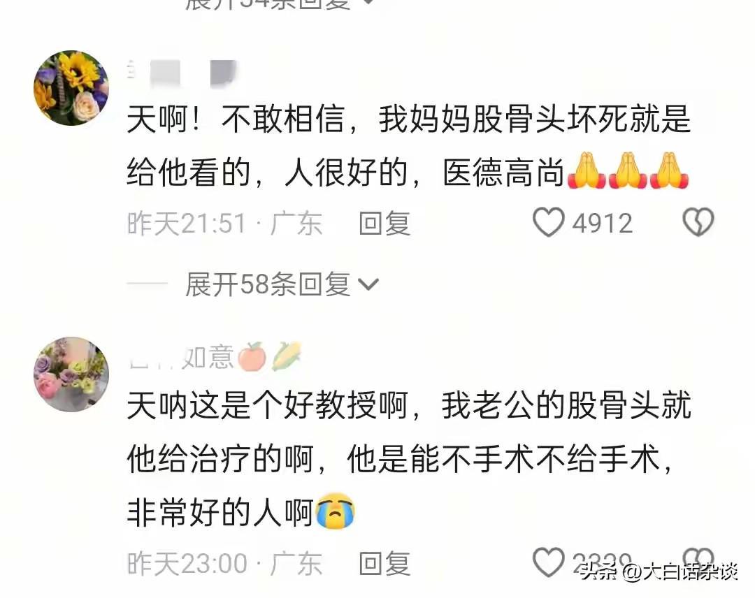Screen dimensions: 755x598
Task: Open the blurred username of first commenter
Action: [182, 73]
